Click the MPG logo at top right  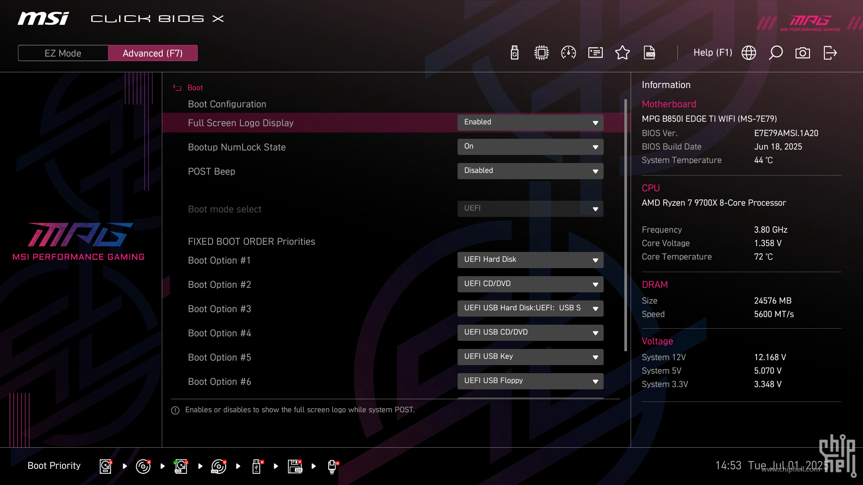pyautogui.click(x=810, y=22)
